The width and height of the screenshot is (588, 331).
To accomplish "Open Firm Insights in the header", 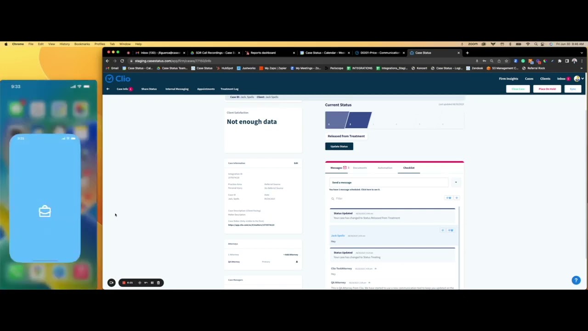I will (509, 79).
